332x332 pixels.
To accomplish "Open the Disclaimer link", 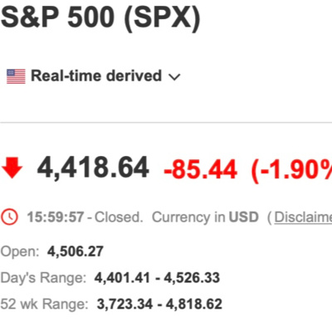I will (303, 217).
